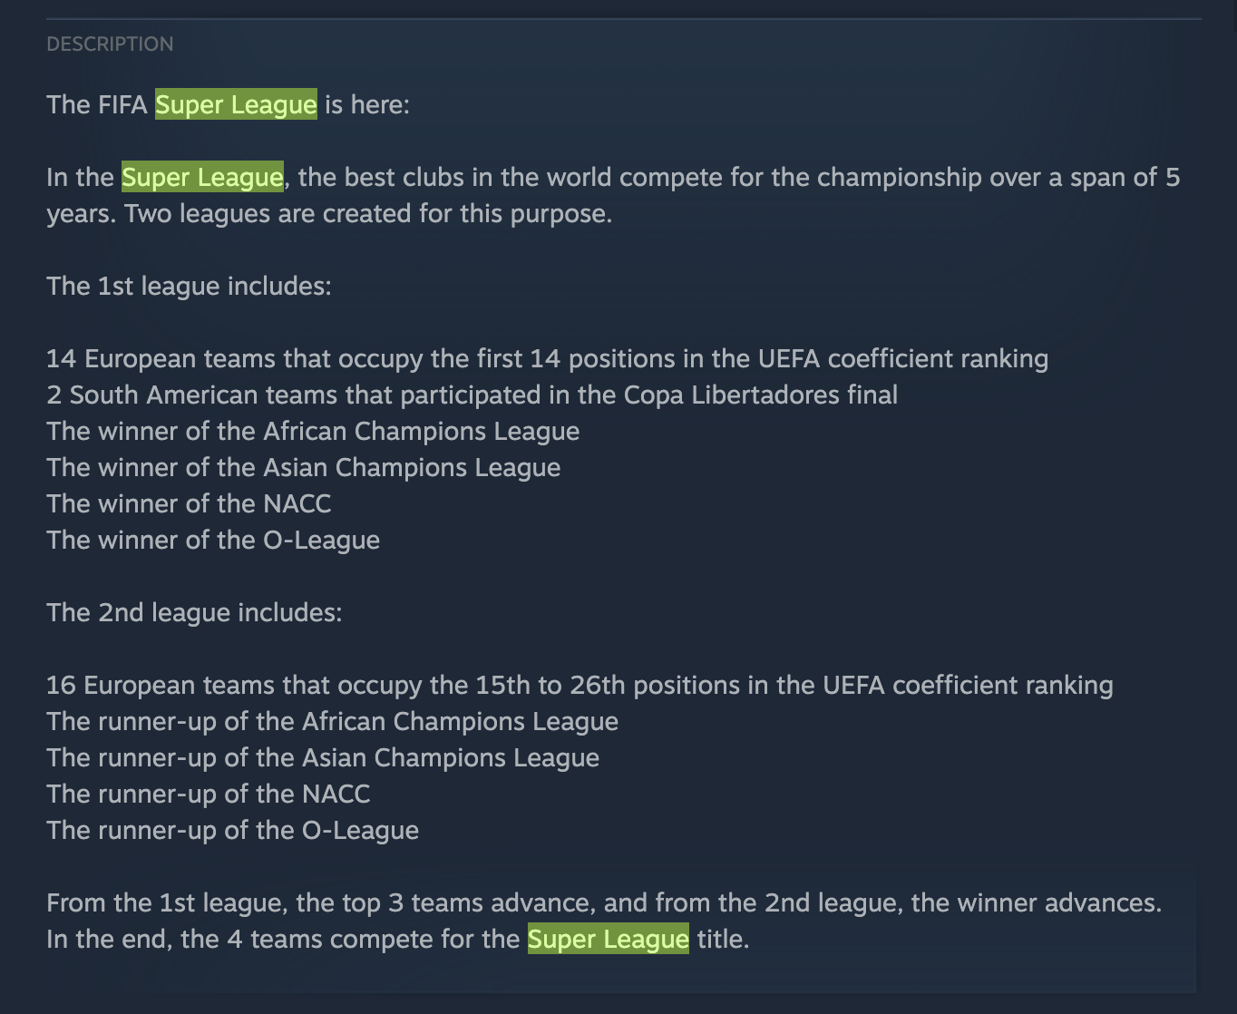
Task: Select 'winner of the Asian Champions League' line
Action: [303, 468]
